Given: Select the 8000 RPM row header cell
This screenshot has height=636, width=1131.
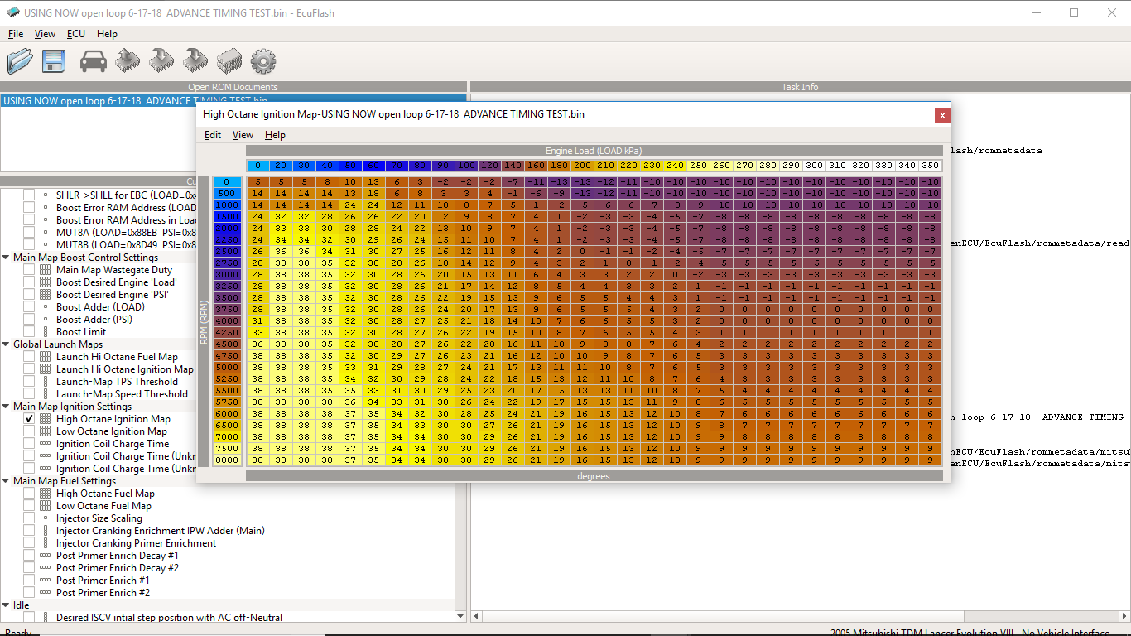Looking at the screenshot, I should pyautogui.click(x=227, y=460).
